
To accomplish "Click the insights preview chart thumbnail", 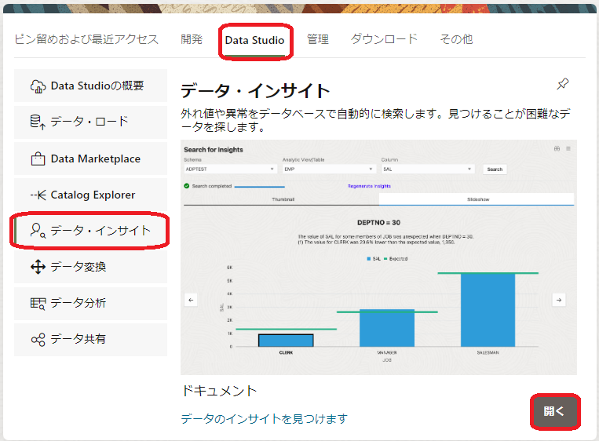I will click(x=378, y=257).
